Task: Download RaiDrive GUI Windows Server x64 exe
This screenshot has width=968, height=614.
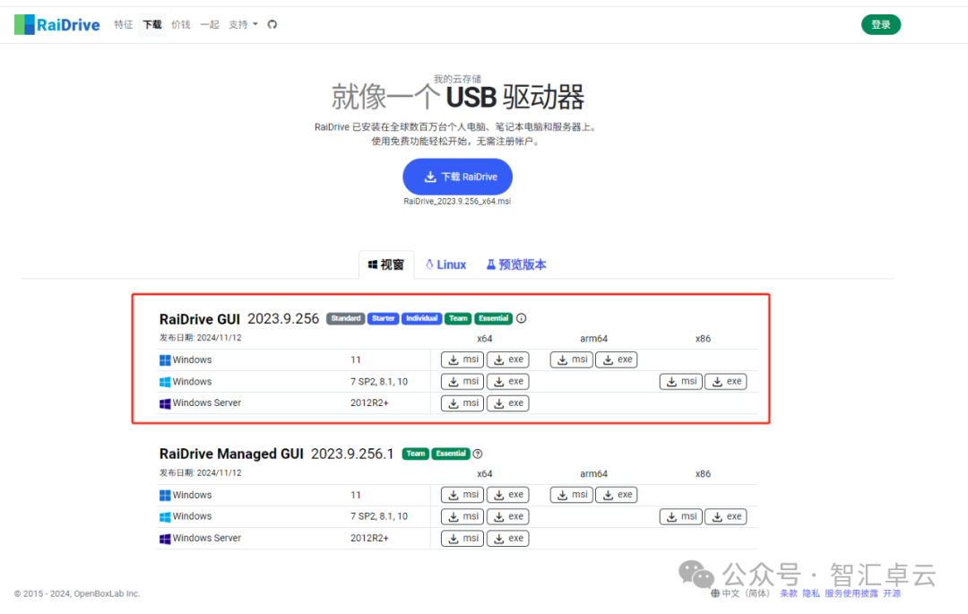Action: tap(508, 403)
